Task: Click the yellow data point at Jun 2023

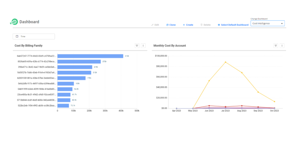Action: click(x=209, y=81)
